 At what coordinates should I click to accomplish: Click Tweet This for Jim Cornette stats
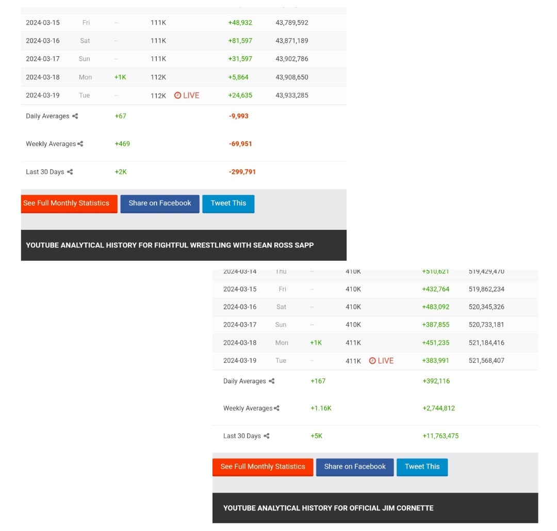[x=422, y=467]
